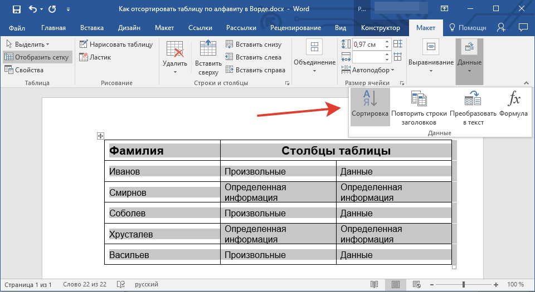Viewport: 535px width, 292px height.
Task: Save document with floppy disk icon
Action: [x=16, y=9]
